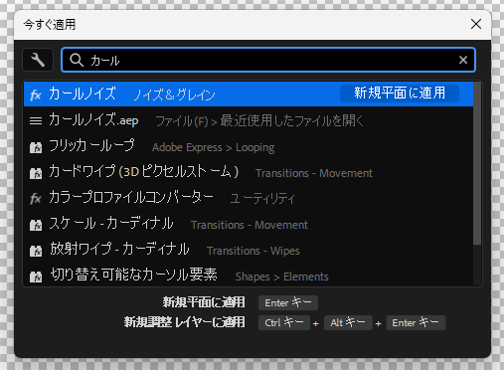Screen dimensions: 504x370
Task: Select 放射ワイプ - カーディナル preset
Action: pos(249,250)
